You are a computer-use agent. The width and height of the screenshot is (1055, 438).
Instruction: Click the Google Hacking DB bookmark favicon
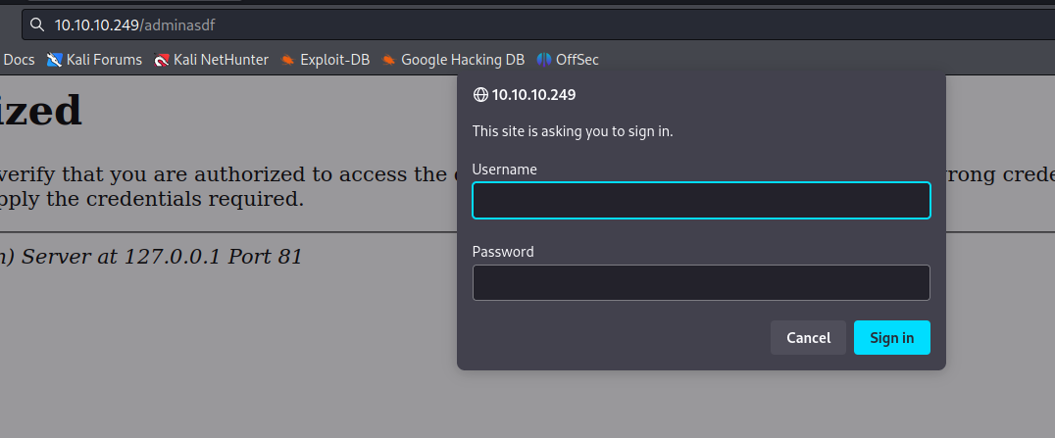pyautogui.click(x=389, y=60)
